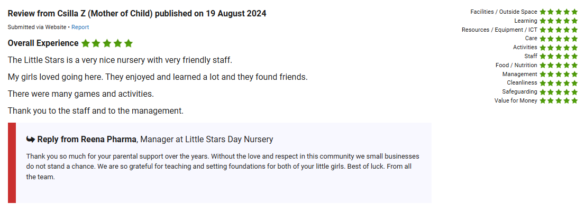Screen dimensions: 585x212
Task: Click the Care star rating
Action: coord(559,39)
